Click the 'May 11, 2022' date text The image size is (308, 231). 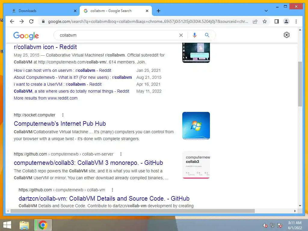pos(149,91)
